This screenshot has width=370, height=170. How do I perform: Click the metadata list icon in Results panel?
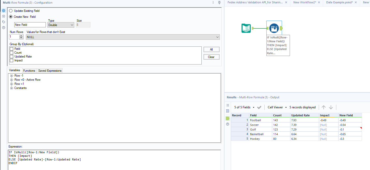click(x=227, y=105)
